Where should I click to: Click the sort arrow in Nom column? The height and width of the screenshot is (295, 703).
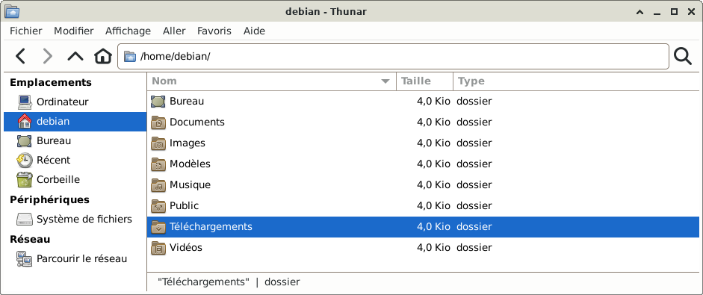pyautogui.click(x=385, y=81)
